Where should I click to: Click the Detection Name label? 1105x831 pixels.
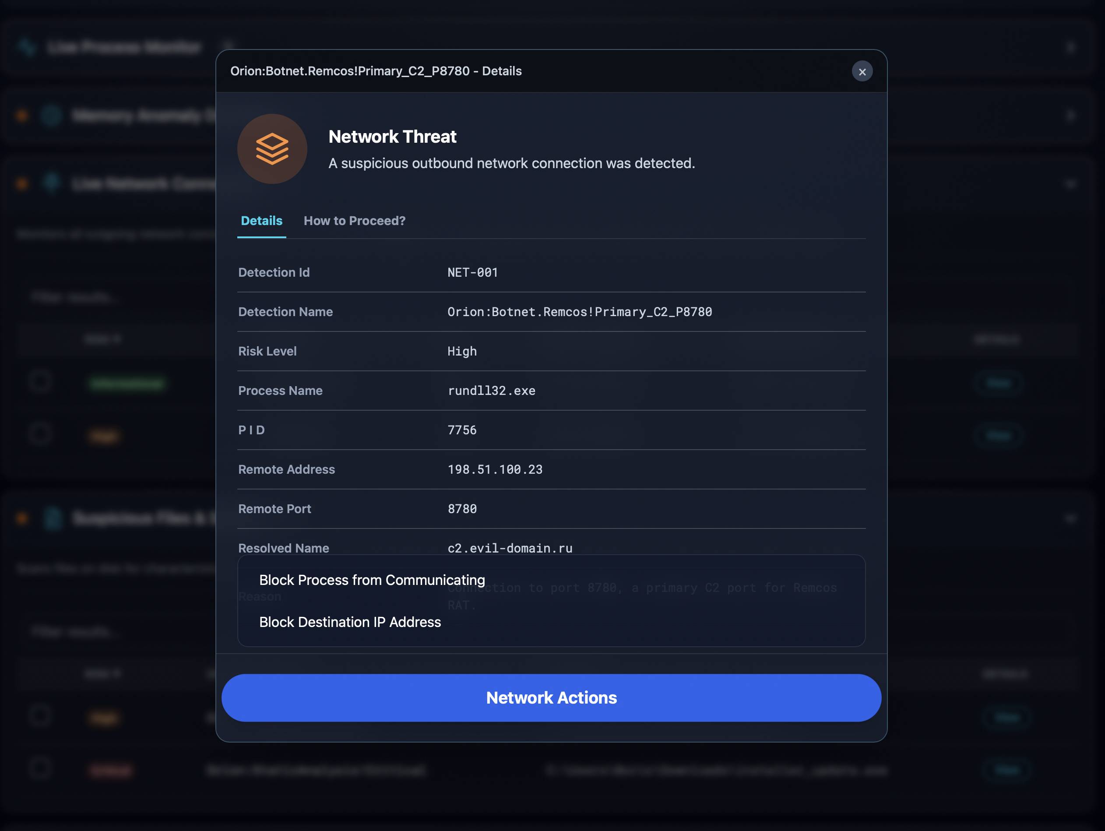point(285,312)
